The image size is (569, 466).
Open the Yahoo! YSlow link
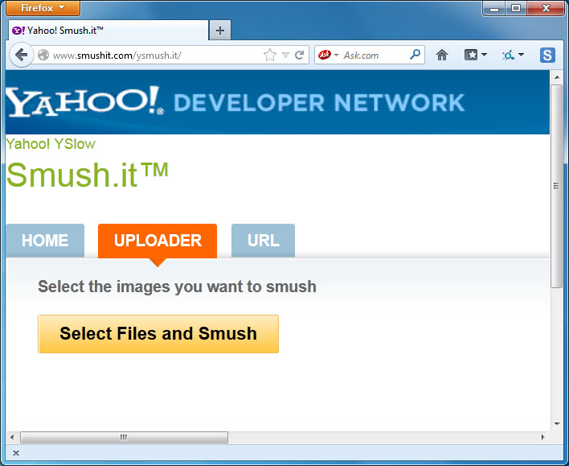click(51, 144)
